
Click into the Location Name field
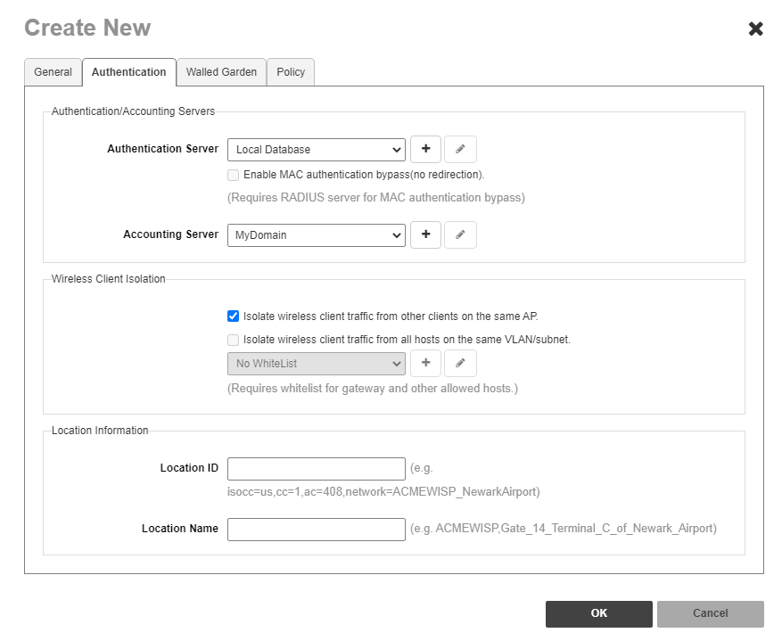coord(316,530)
